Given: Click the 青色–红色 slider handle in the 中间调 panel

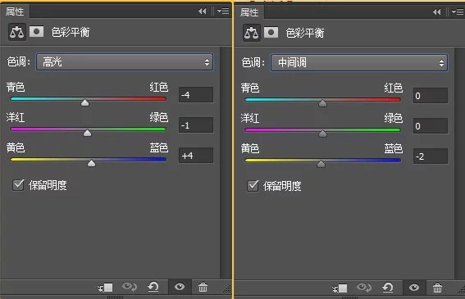Looking at the screenshot, I should [322, 103].
